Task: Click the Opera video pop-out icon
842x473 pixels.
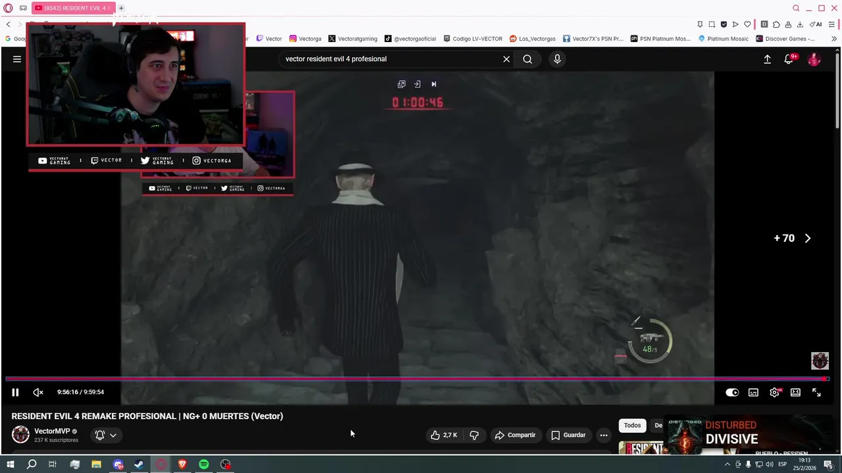Action: pyautogui.click(x=401, y=84)
